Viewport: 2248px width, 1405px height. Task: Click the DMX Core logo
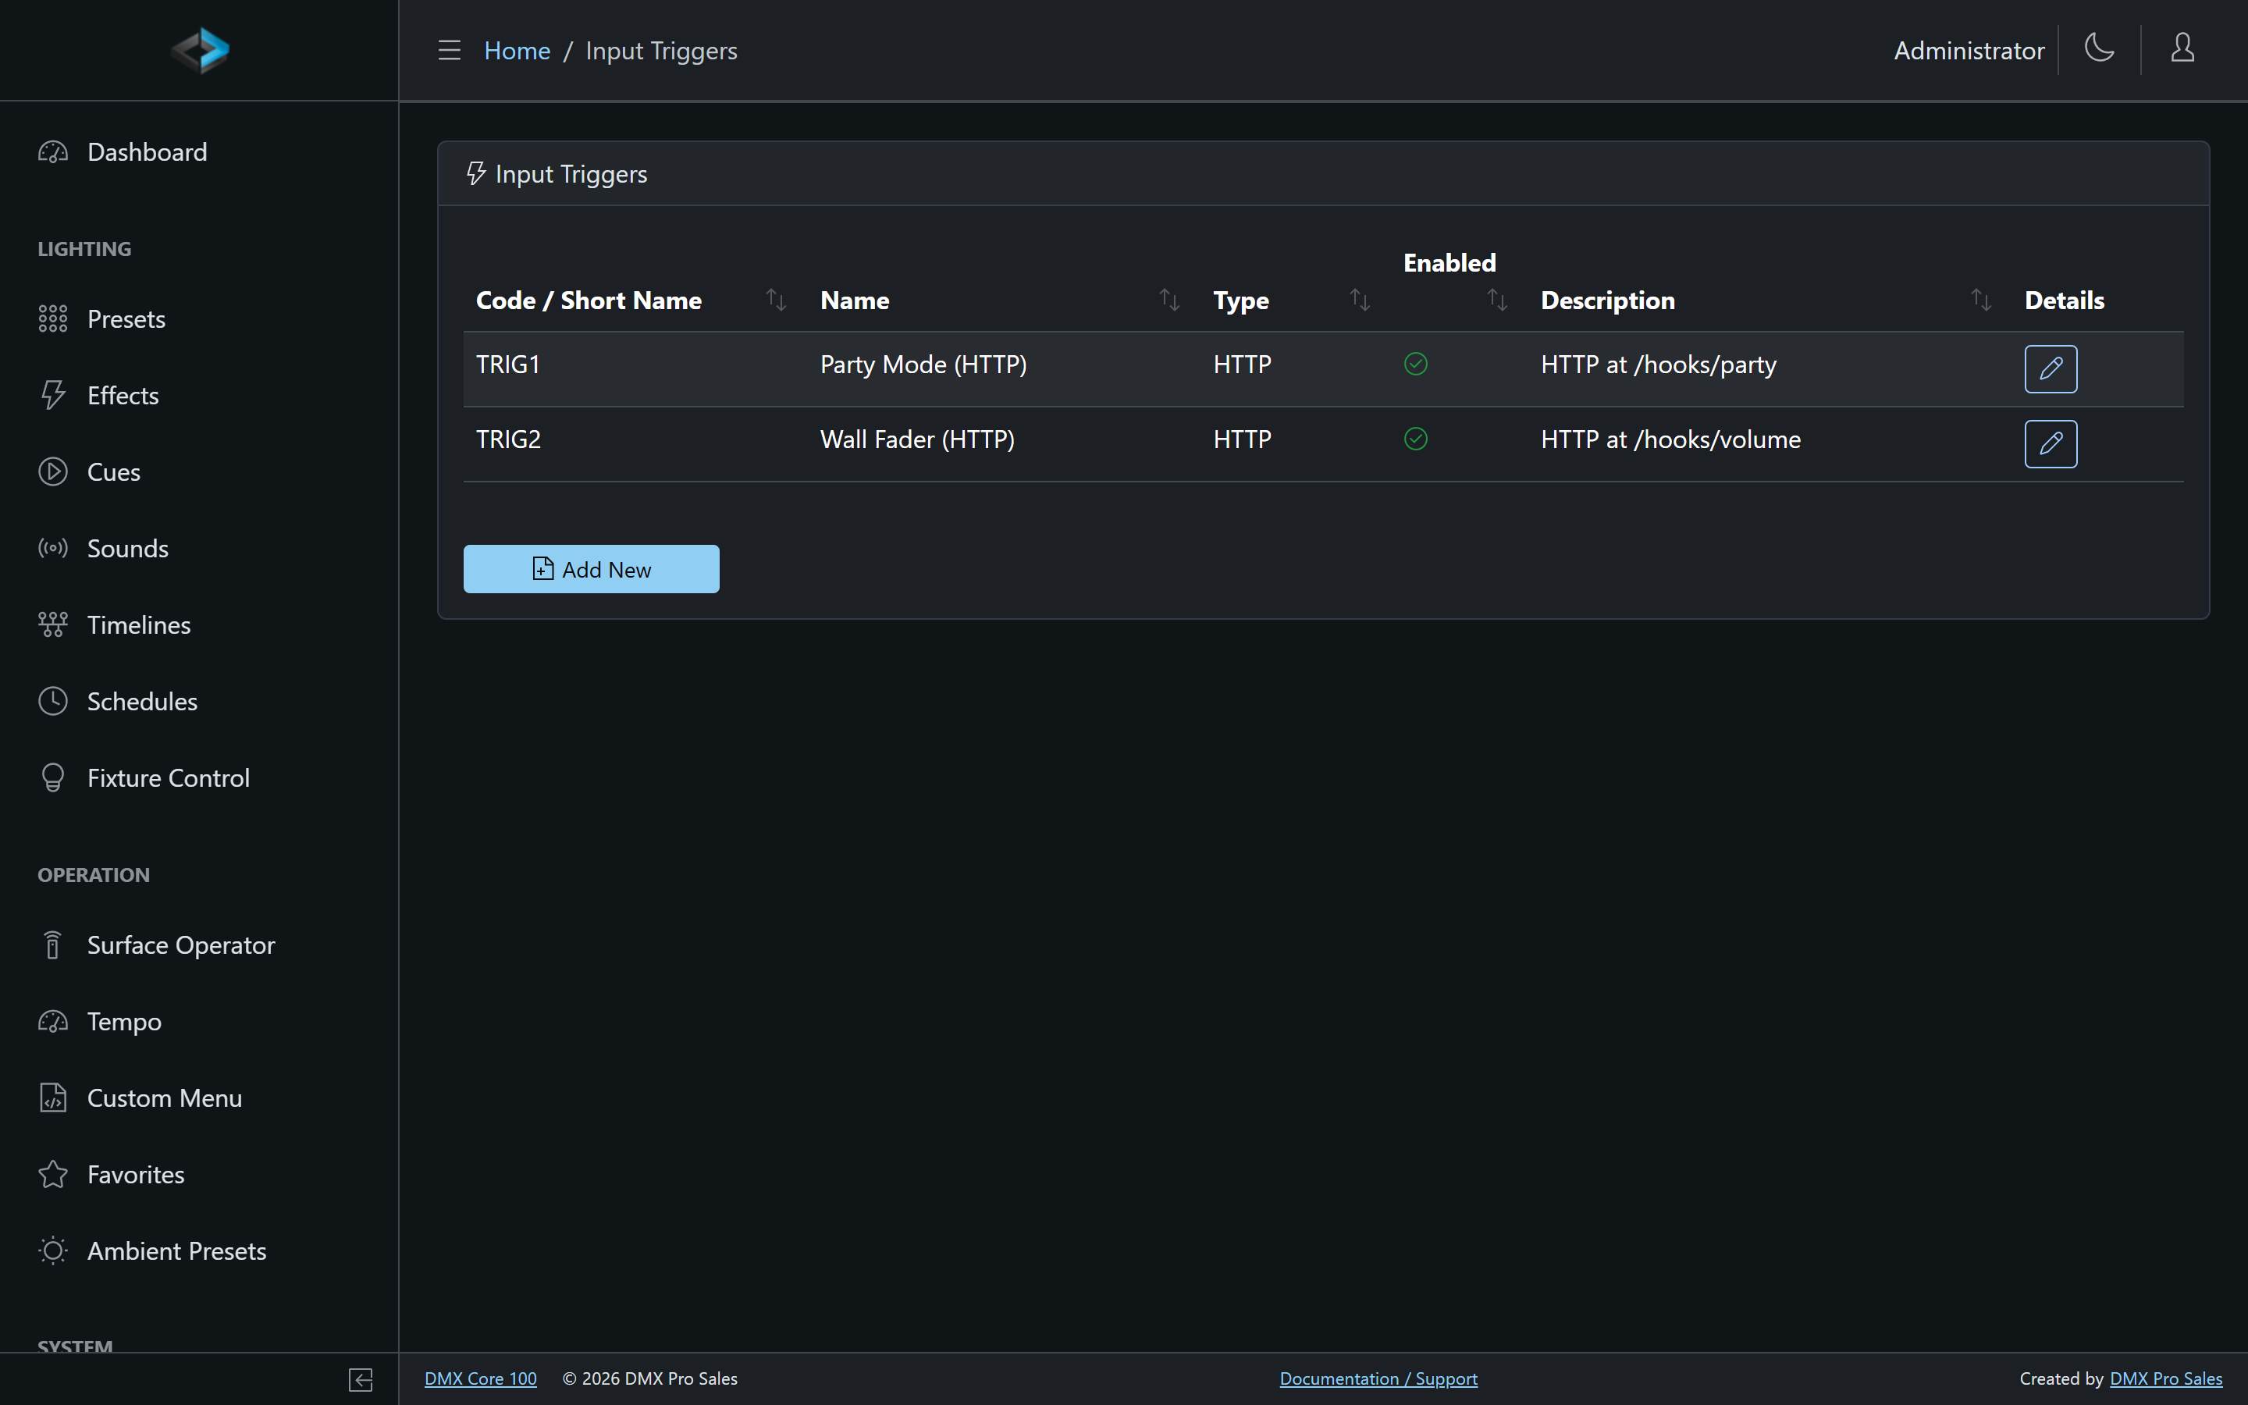coord(200,50)
